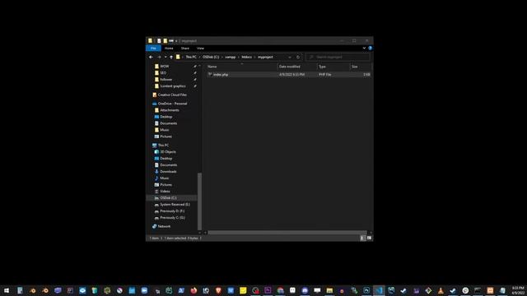The width and height of the screenshot is (527, 296).
Task: Open the Share ribbon tab
Action: [x=184, y=49]
